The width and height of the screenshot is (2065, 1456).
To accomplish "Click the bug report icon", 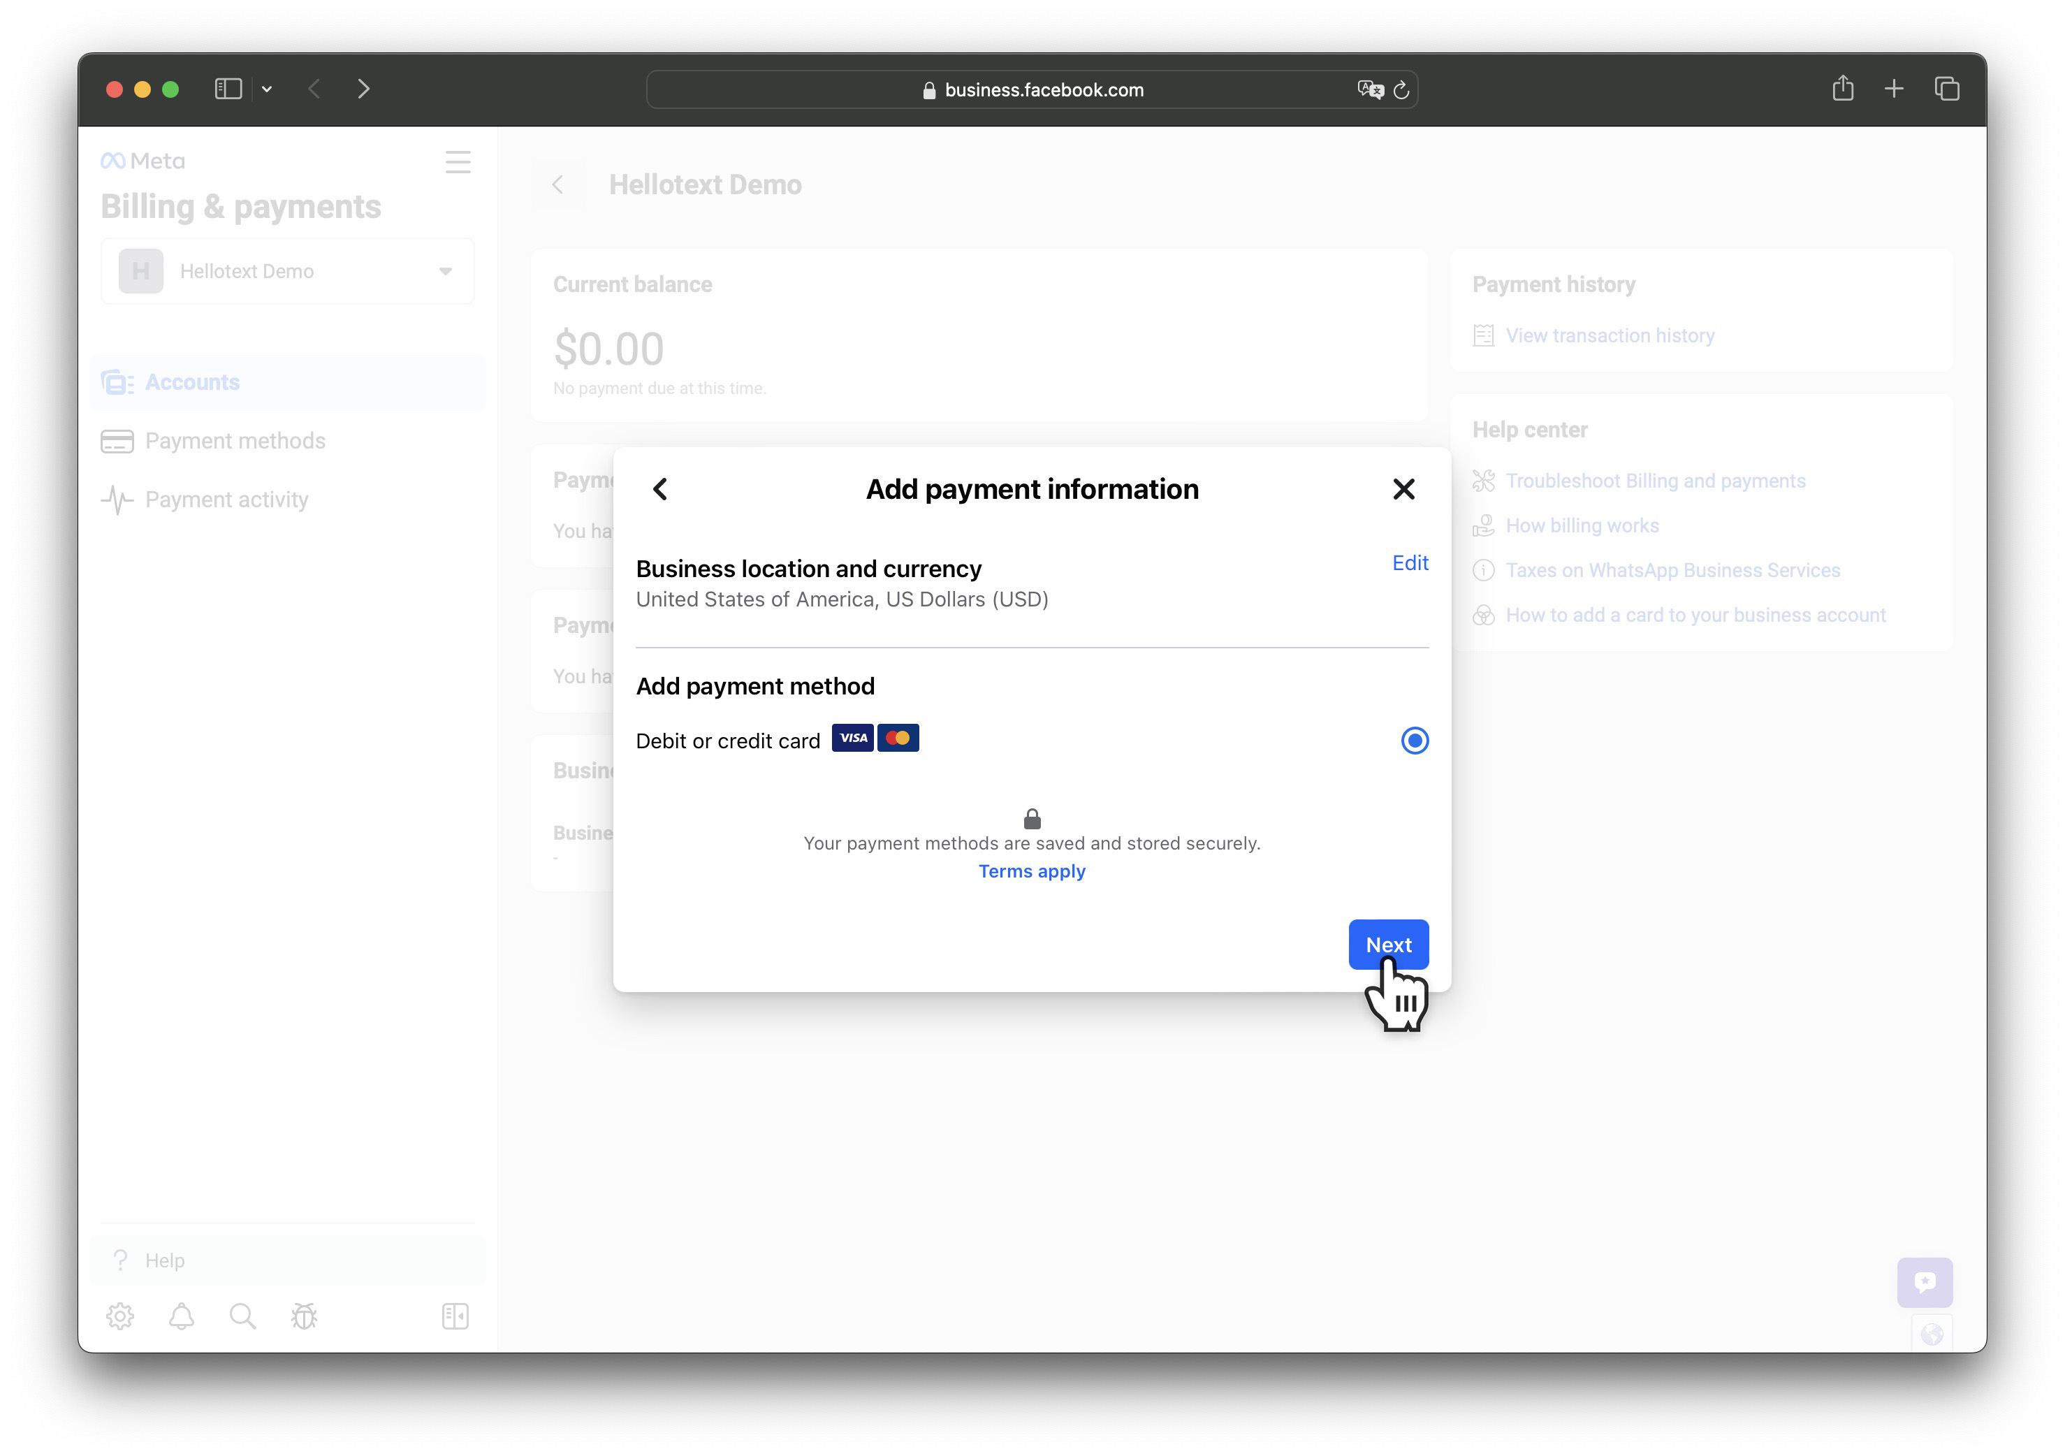I will (x=304, y=1316).
